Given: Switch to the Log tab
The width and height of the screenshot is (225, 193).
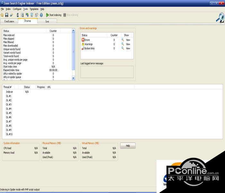Looking at the screenshot, I should [47, 21].
